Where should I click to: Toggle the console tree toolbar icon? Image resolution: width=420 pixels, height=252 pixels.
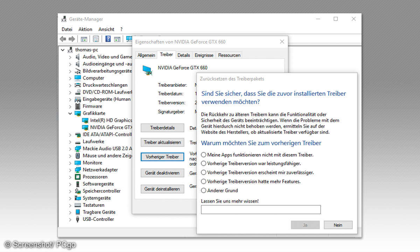click(84, 39)
